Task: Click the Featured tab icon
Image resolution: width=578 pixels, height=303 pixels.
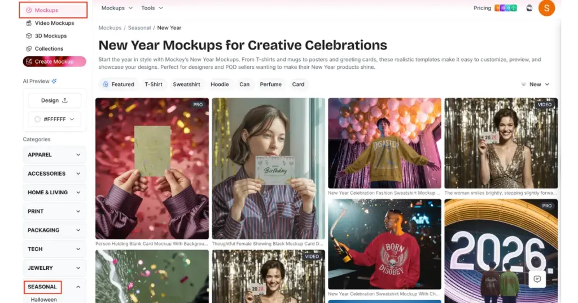Action: click(x=106, y=84)
